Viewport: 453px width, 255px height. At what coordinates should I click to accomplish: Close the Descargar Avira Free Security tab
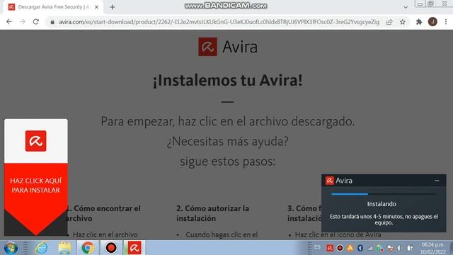tap(96, 7)
